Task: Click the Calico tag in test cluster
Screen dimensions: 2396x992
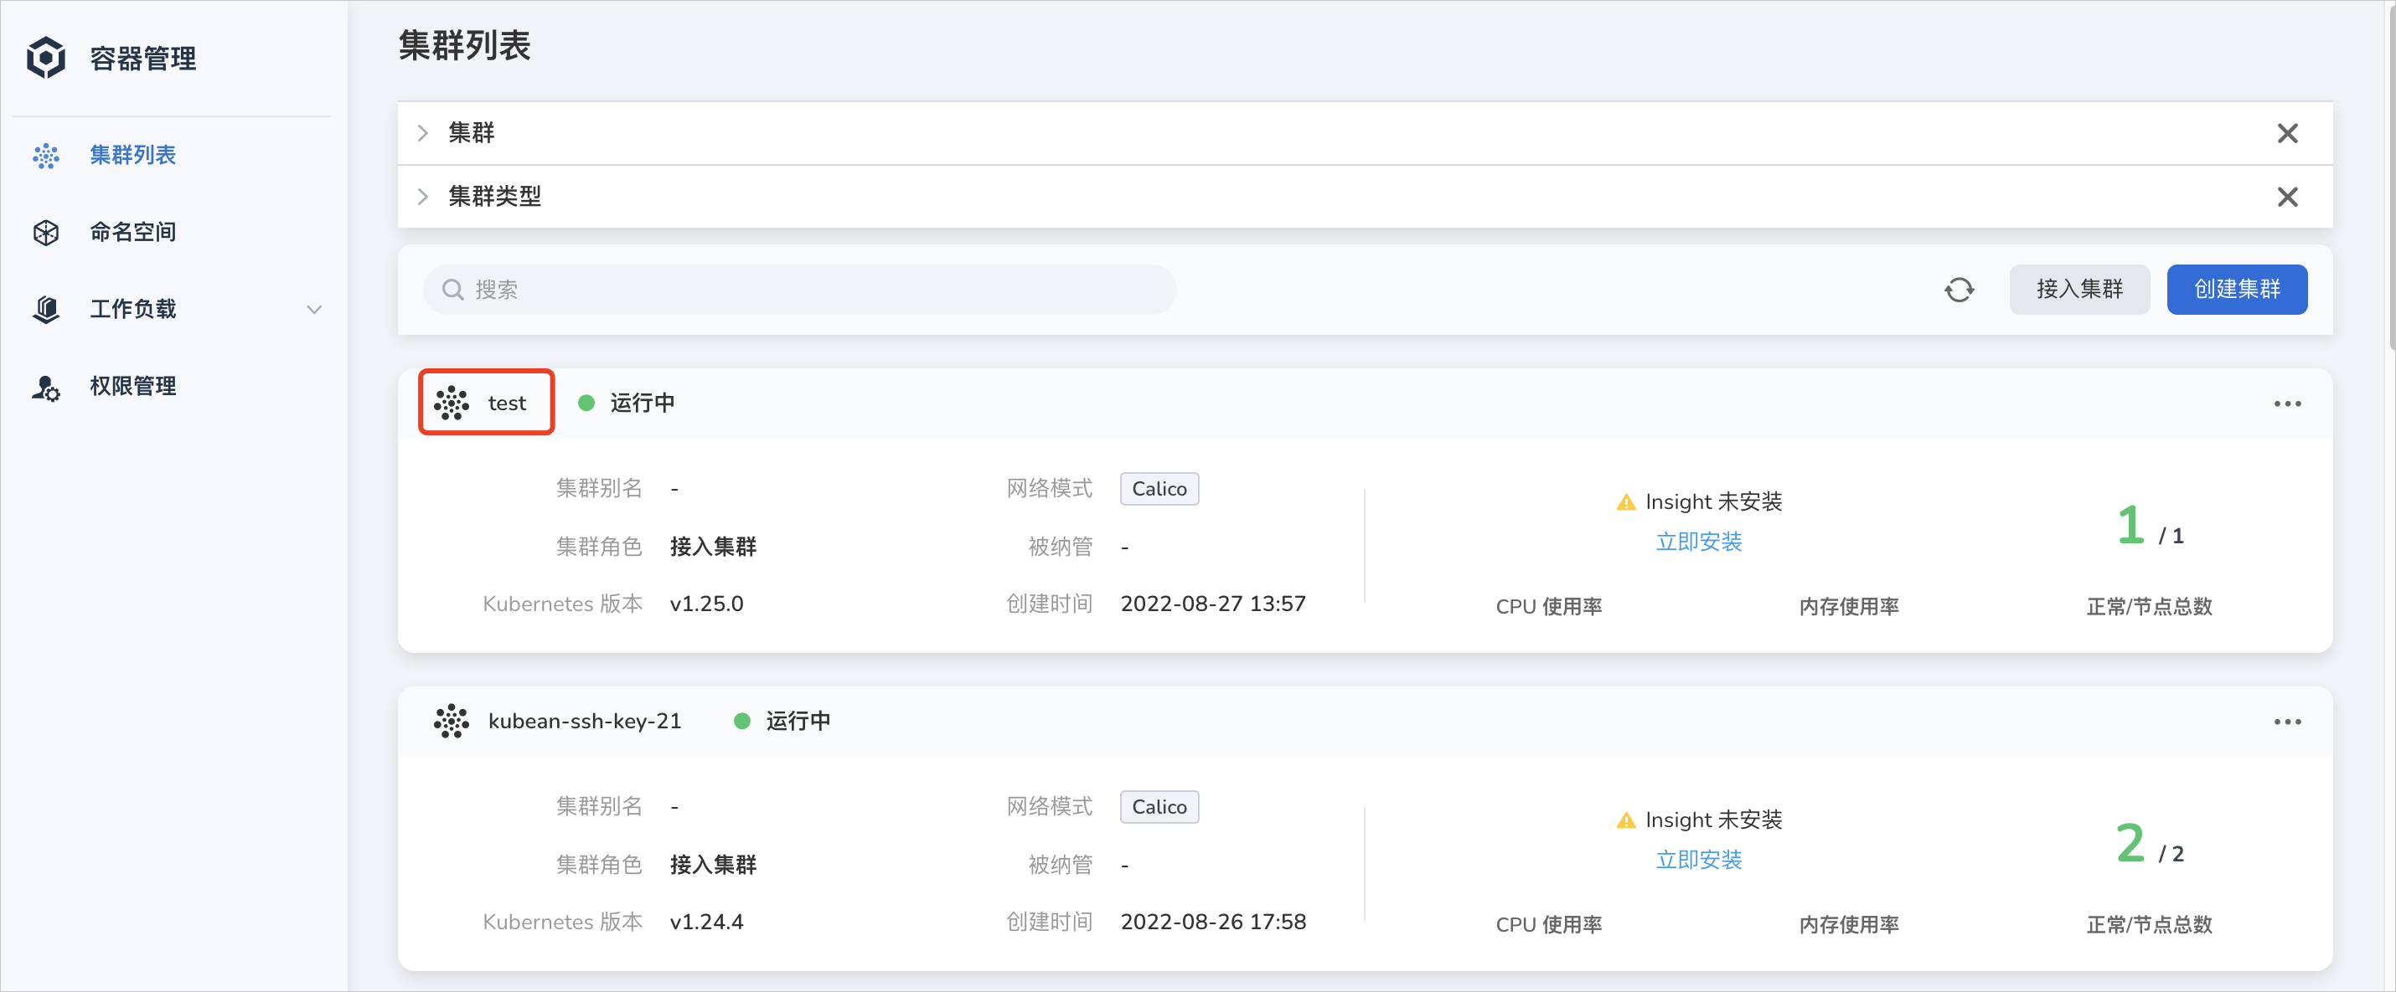Action: (x=1159, y=489)
